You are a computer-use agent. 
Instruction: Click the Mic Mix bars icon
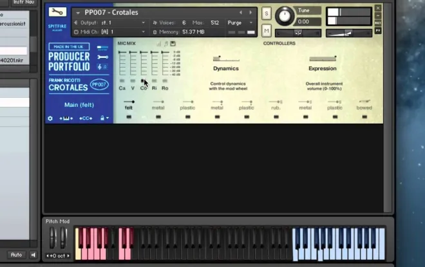pyautogui.click(x=159, y=44)
